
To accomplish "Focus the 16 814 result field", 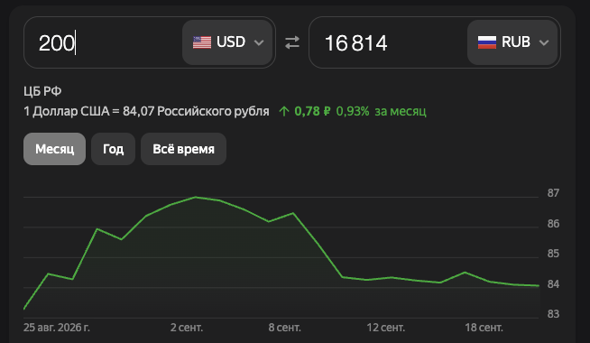I will [x=388, y=42].
